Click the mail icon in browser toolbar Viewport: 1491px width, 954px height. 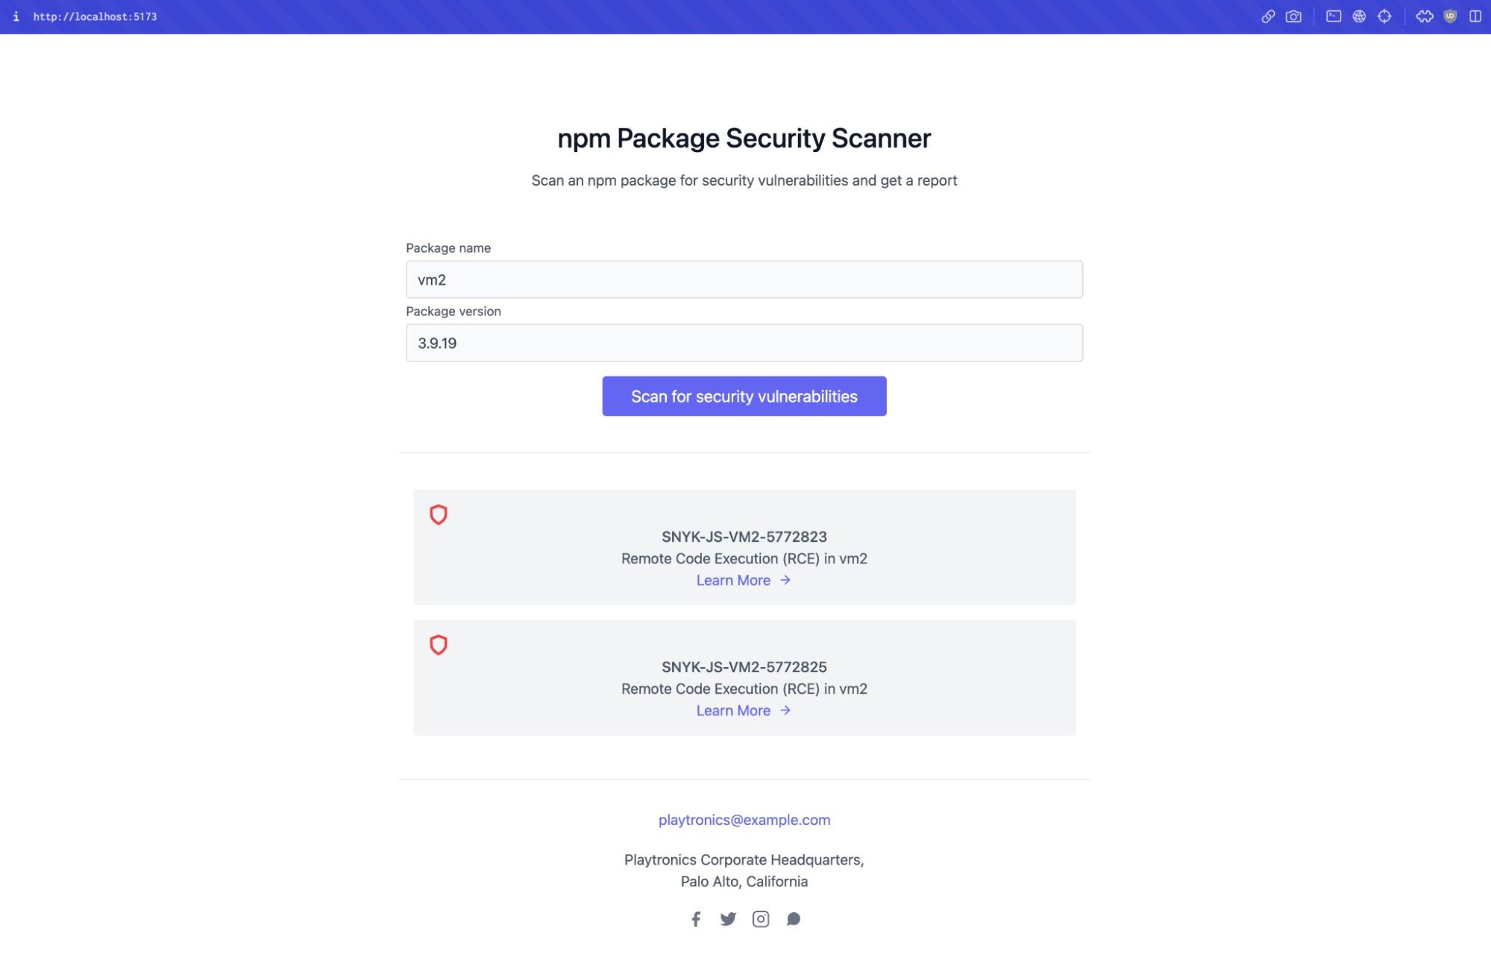(1334, 16)
